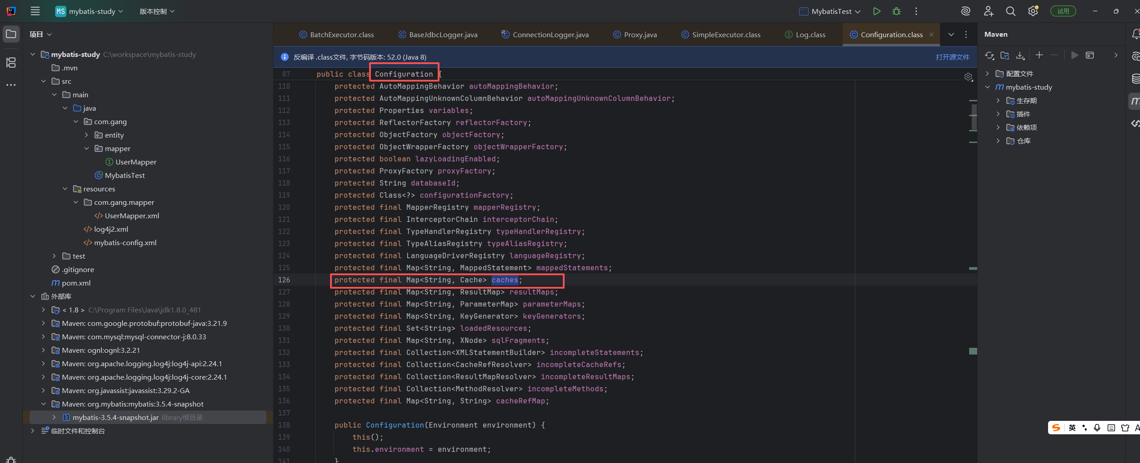
Task: Expand the entity package
Action: point(87,135)
